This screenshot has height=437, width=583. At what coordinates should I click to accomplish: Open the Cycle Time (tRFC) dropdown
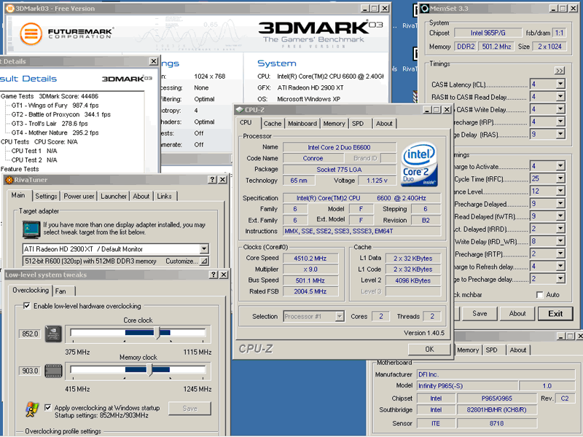coord(560,178)
